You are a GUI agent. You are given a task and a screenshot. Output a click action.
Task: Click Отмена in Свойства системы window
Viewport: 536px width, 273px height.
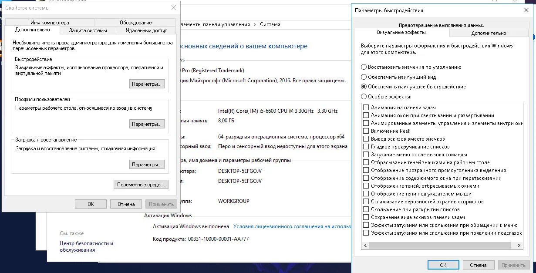[126, 204]
